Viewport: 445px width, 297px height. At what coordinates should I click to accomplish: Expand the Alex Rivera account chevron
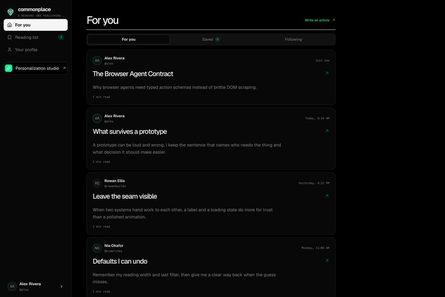coord(61,286)
